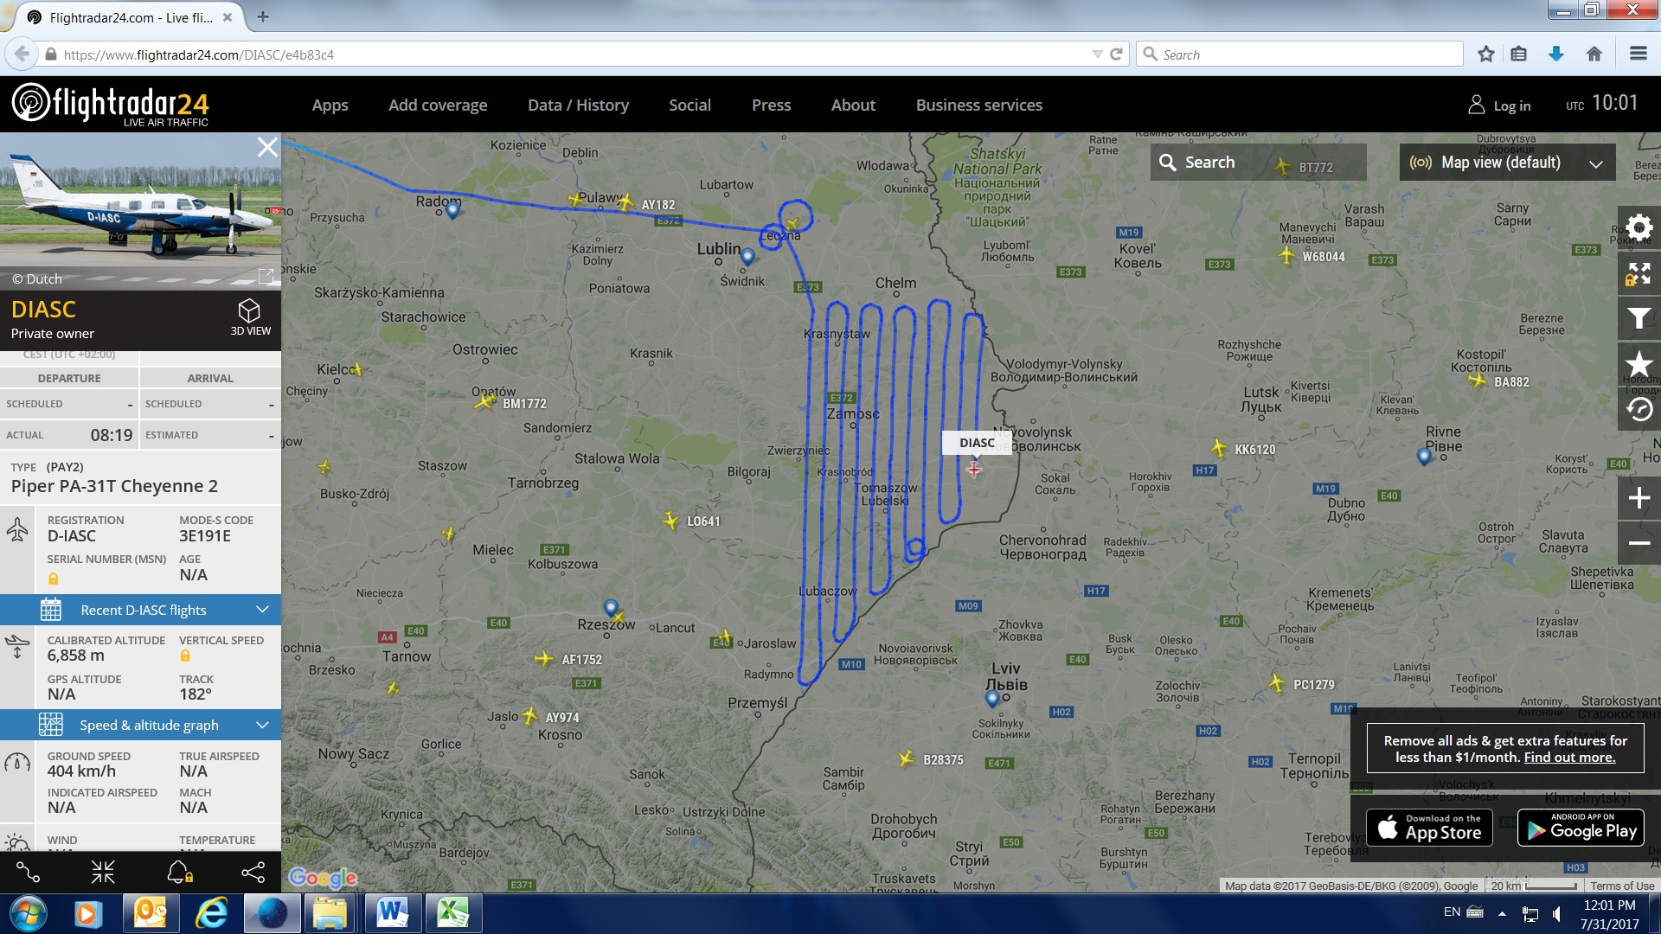
Task: Open the Business services menu
Action: (x=979, y=105)
